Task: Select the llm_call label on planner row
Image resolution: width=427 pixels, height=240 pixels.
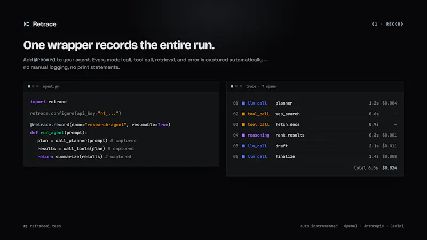Action: coord(257,103)
